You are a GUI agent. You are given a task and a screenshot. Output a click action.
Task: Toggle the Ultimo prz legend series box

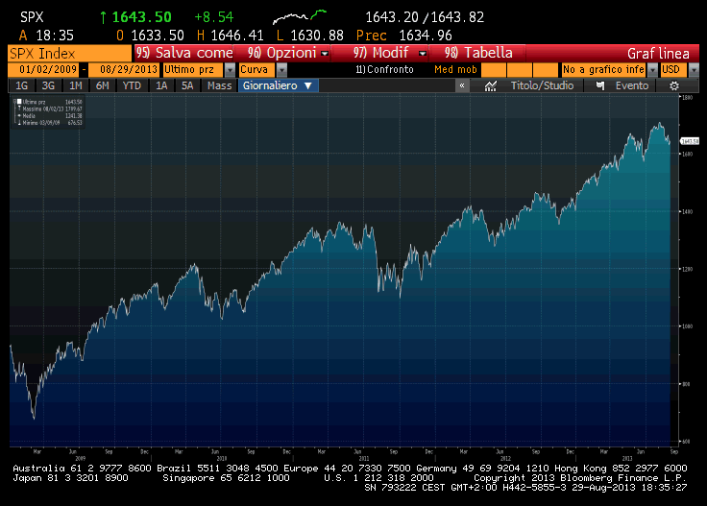click(x=18, y=101)
